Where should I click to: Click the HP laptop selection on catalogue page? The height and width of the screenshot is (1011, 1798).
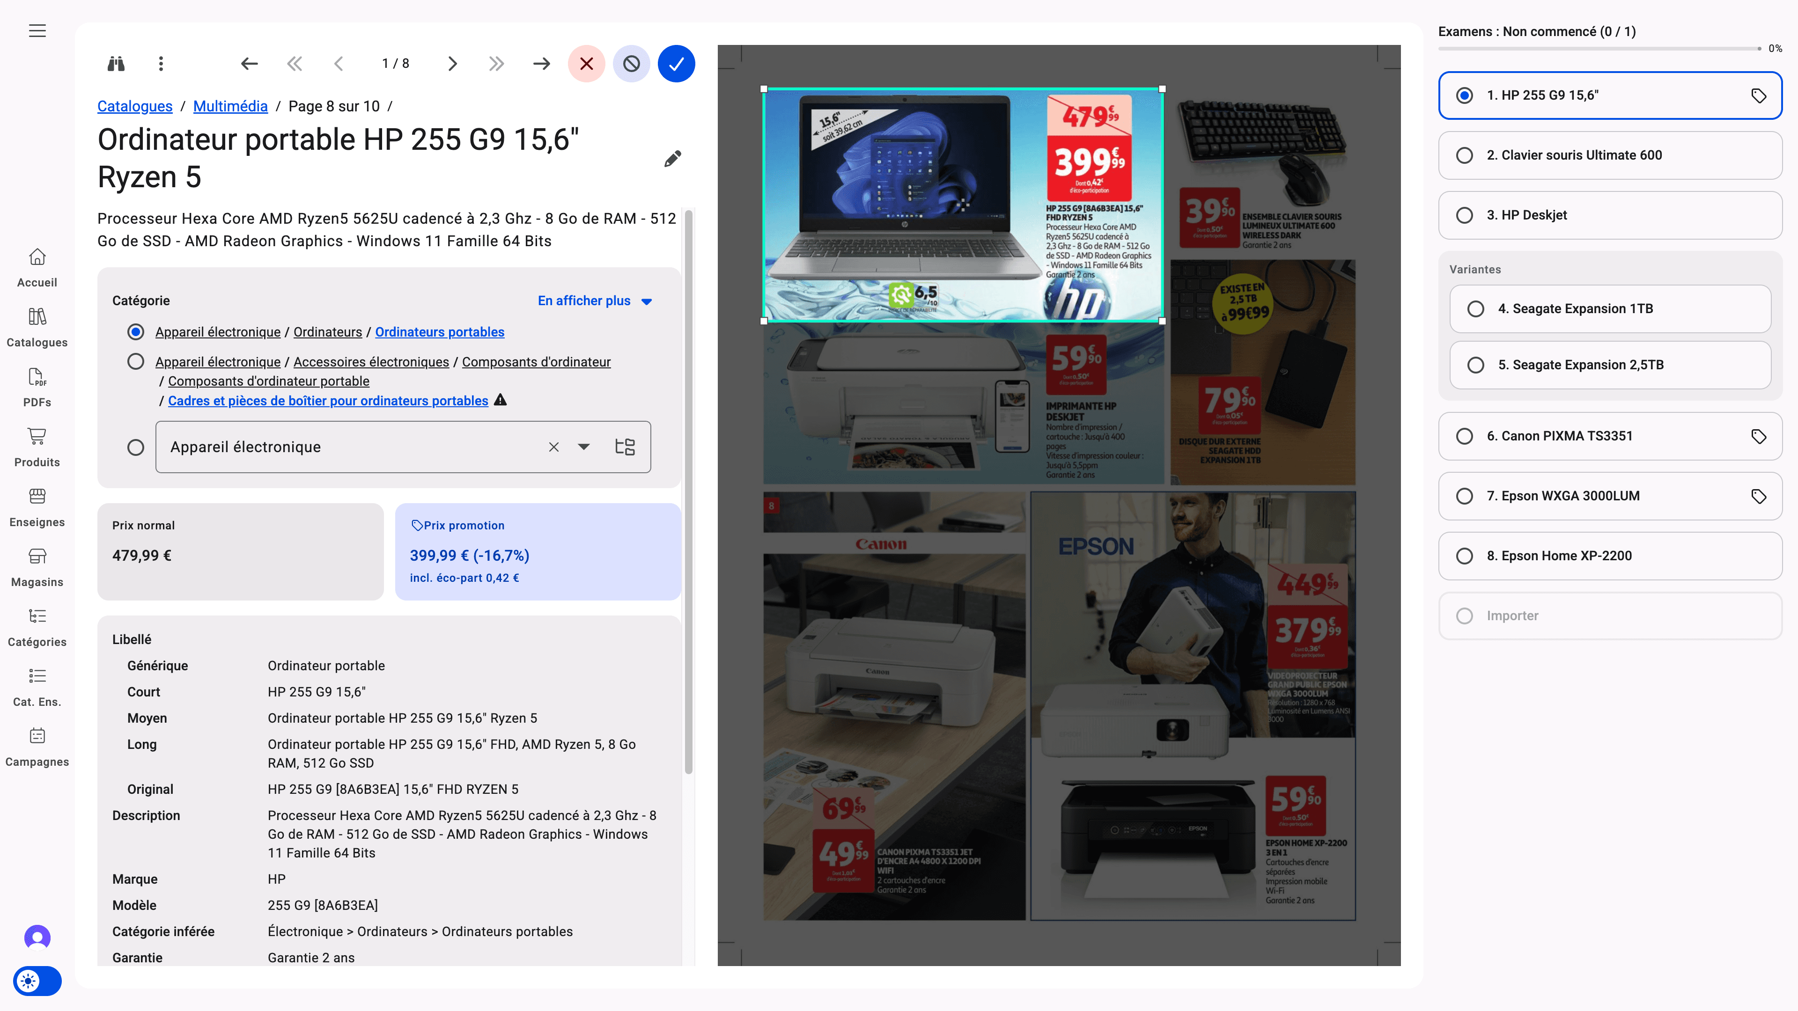[x=963, y=205]
